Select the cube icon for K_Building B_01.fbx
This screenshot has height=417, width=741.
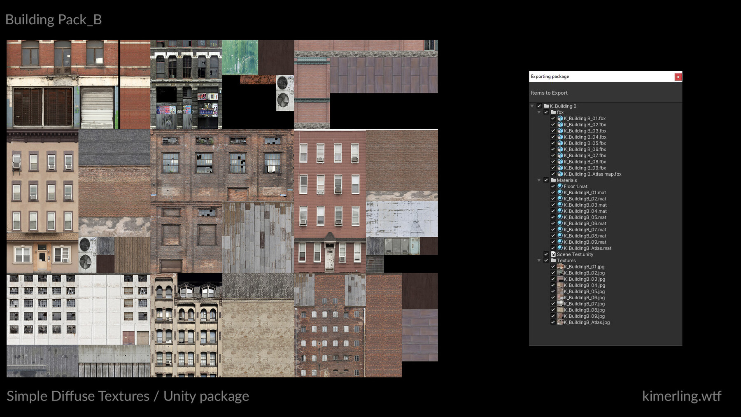(x=561, y=119)
